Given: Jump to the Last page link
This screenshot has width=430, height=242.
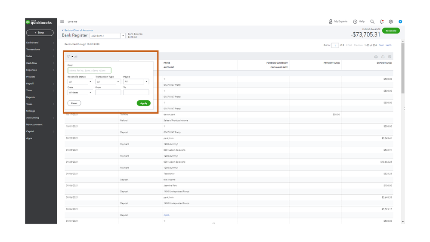Looking at the screenshot, I should click(x=389, y=45).
